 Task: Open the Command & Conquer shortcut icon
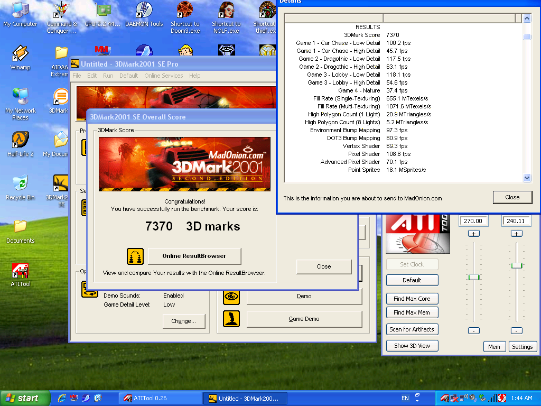pyautogui.click(x=62, y=16)
